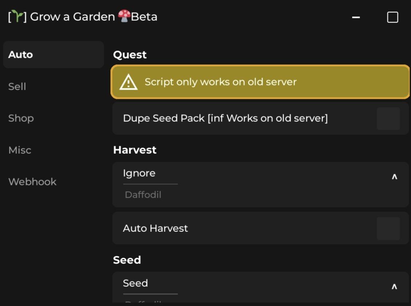
Task: Open the Shop tab
Action: click(x=21, y=118)
